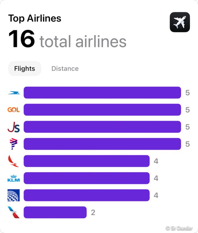Switch to the Distance tab
The height and width of the screenshot is (233, 198).
pos(65,68)
